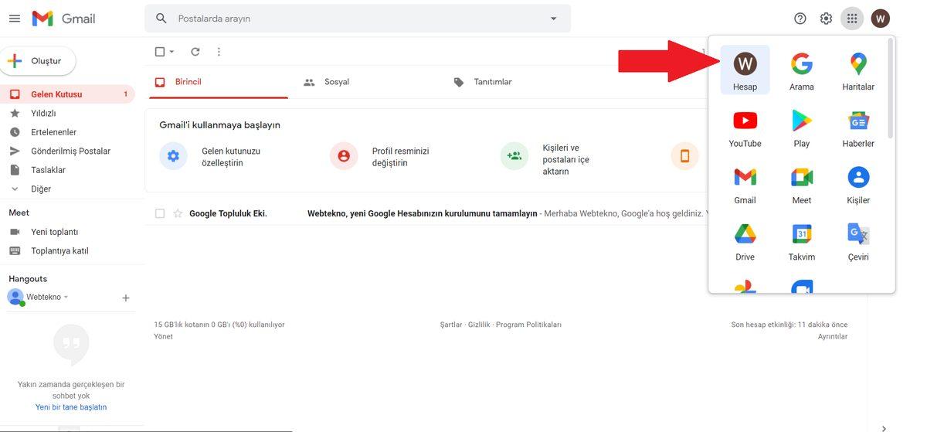Click Profil resminizi değiştirin person icon

(344, 156)
